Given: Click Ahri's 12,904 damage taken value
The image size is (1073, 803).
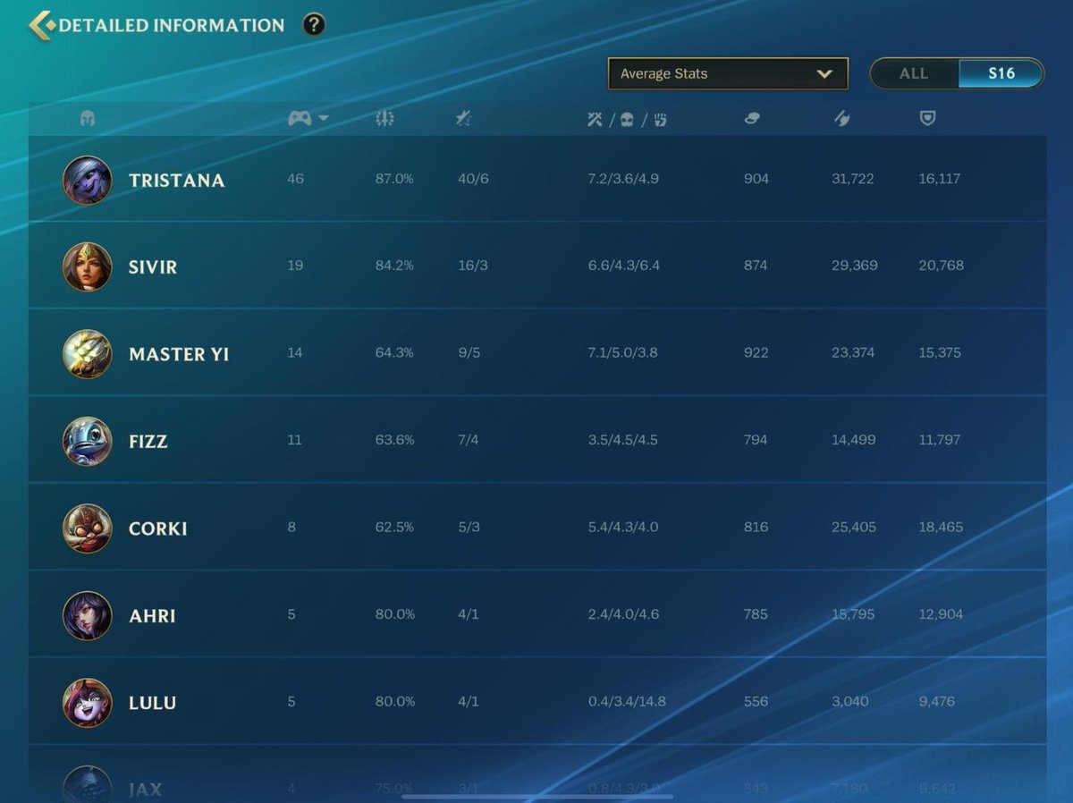Looking at the screenshot, I should coord(941,614).
